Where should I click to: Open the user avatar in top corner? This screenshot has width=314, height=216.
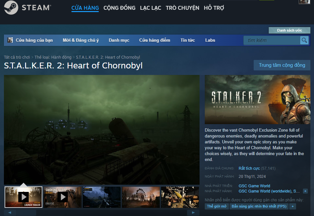(304, 2)
